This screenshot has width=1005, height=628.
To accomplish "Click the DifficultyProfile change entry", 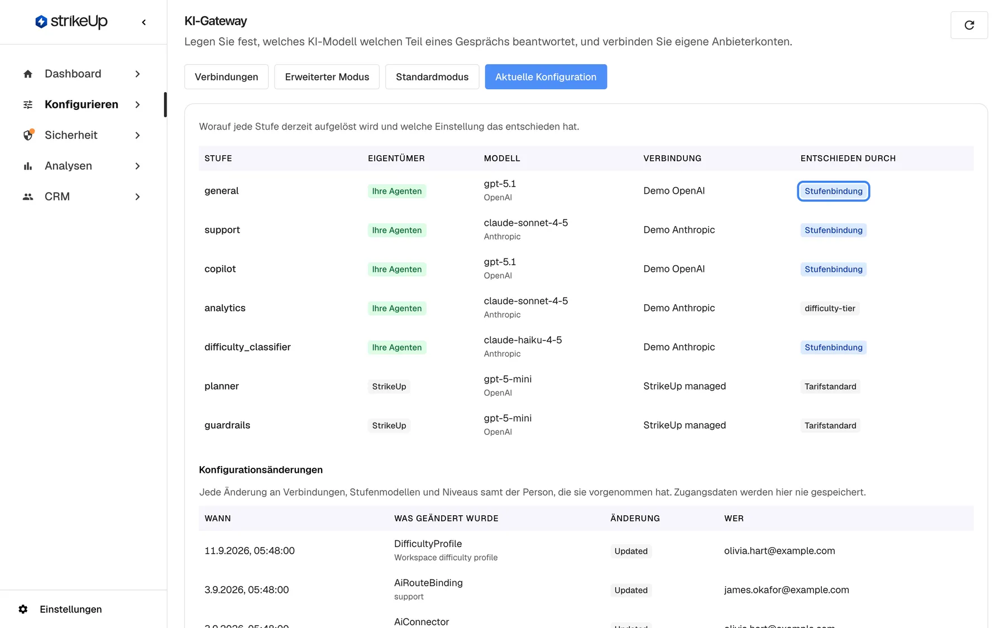I will point(446,550).
